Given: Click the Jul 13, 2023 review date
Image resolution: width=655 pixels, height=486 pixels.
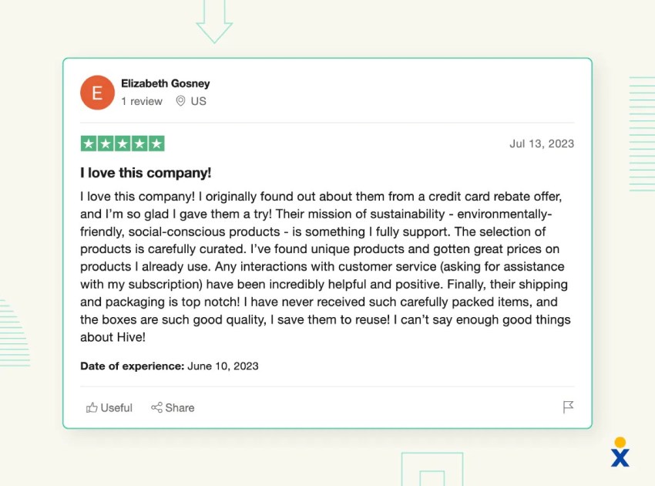Looking at the screenshot, I should [x=542, y=144].
